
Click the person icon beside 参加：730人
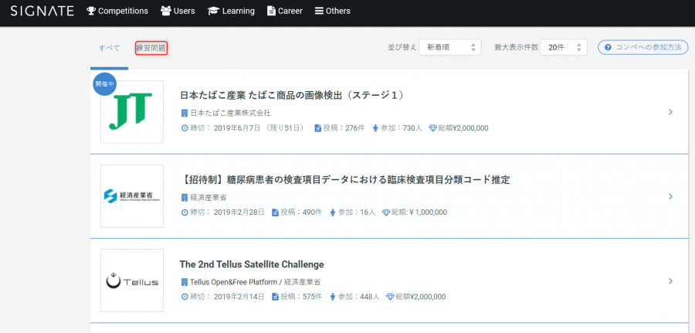tap(375, 128)
